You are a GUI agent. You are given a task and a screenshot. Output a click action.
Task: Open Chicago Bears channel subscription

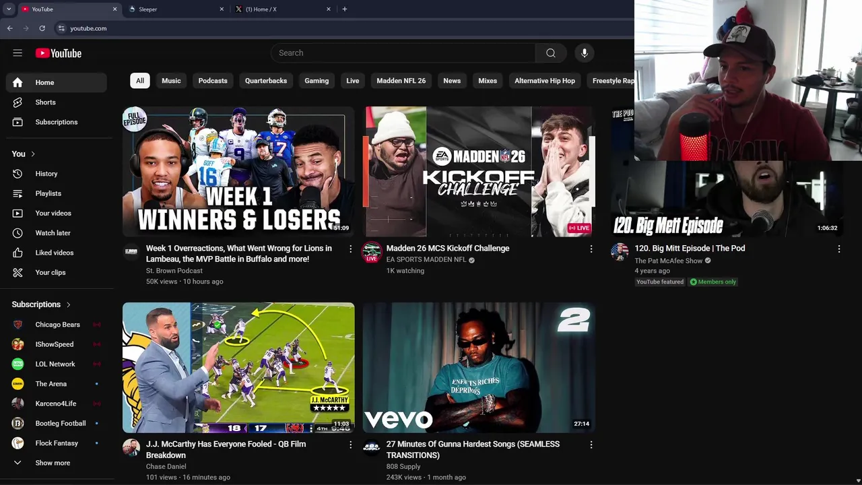point(57,325)
